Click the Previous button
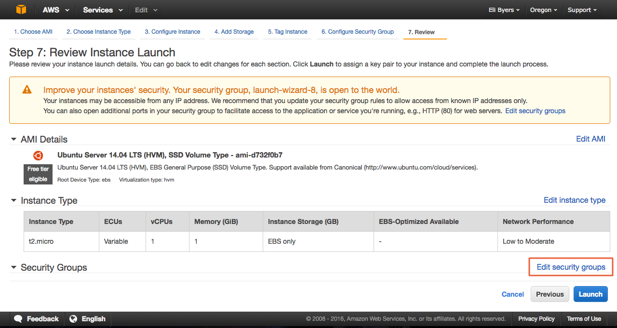 [x=550, y=294]
